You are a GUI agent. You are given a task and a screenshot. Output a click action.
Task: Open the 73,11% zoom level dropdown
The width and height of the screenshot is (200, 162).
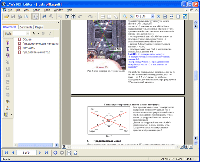(x=153, y=16)
